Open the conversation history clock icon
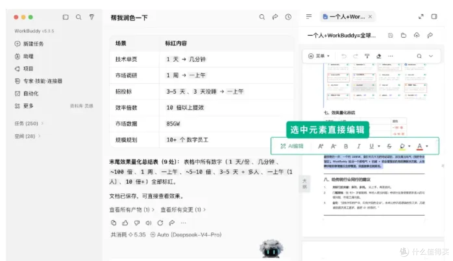 pos(288,17)
